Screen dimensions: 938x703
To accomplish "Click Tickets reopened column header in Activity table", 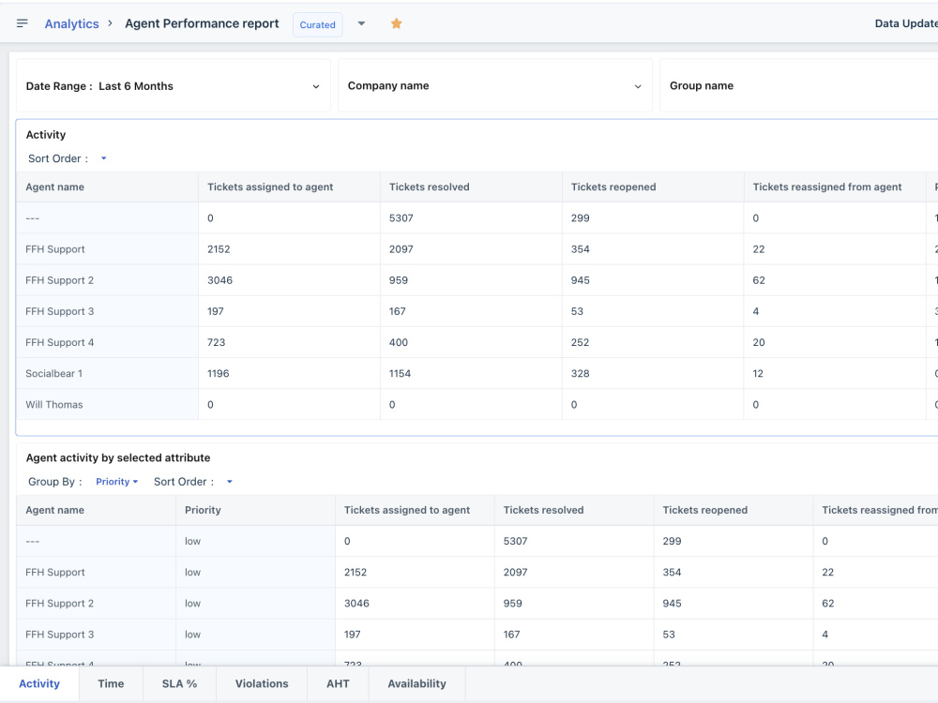I will (x=613, y=187).
